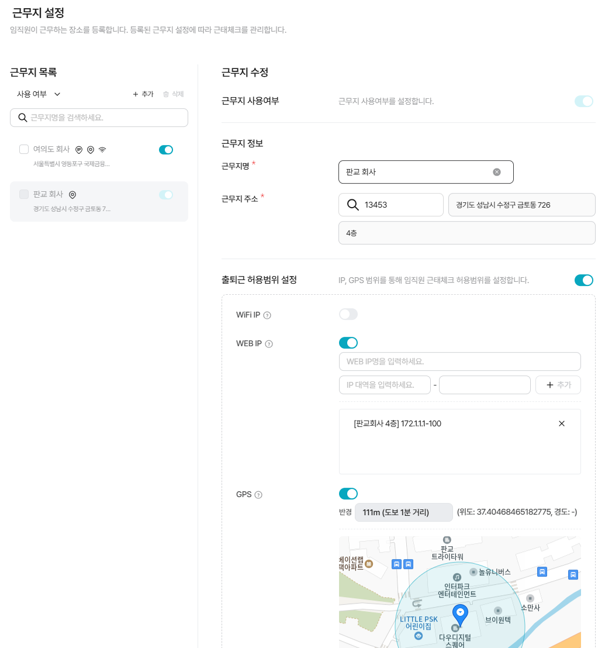Click the WEB IP명 input field

click(459, 361)
